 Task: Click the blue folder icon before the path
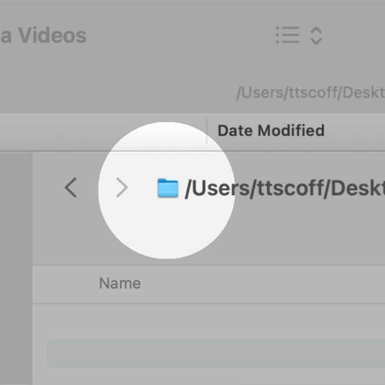click(x=167, y=188)
